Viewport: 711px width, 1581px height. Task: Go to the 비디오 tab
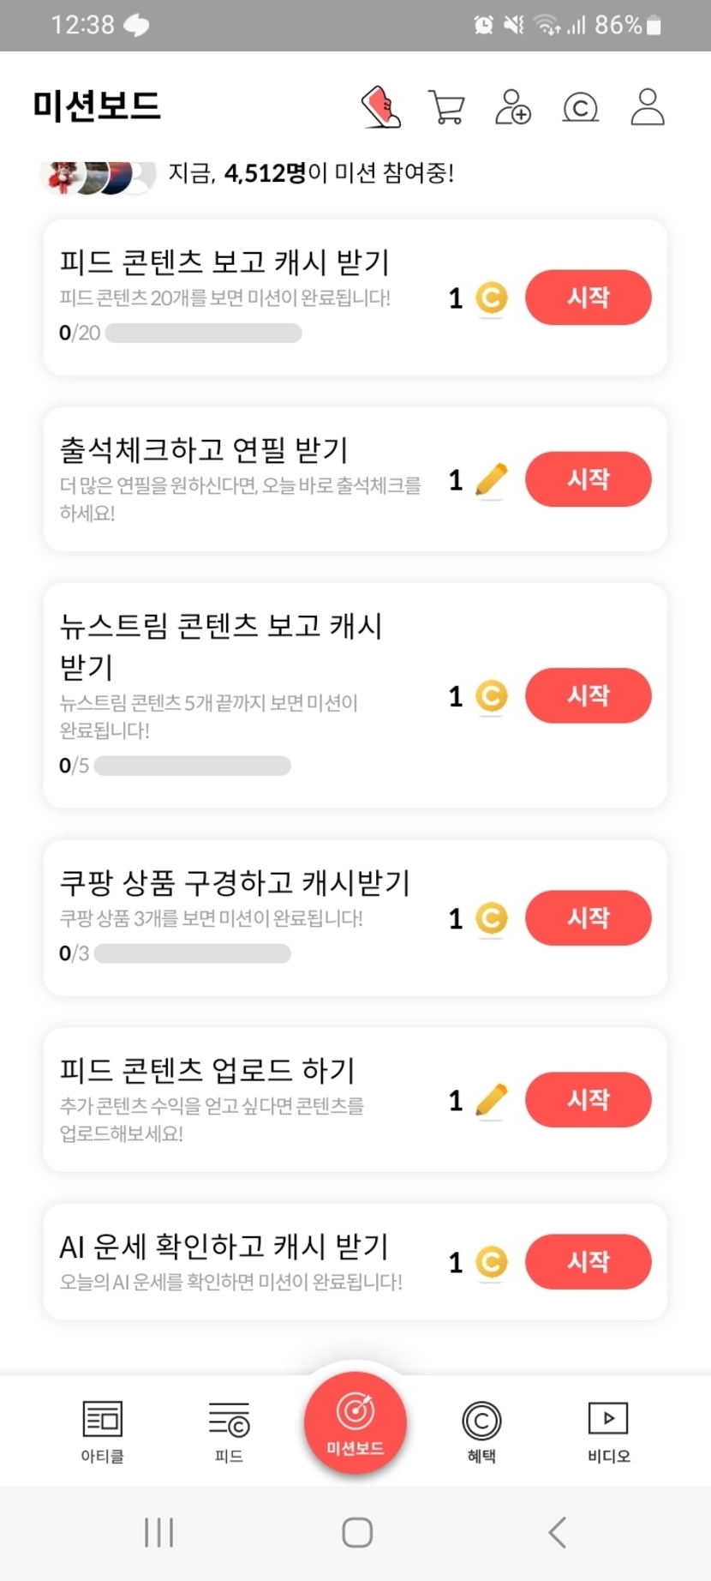[608, 1430]
